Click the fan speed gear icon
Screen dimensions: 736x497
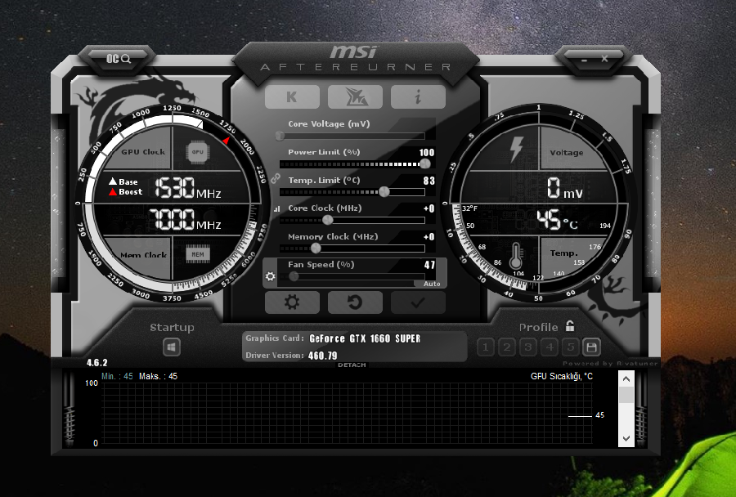[271, 276]
